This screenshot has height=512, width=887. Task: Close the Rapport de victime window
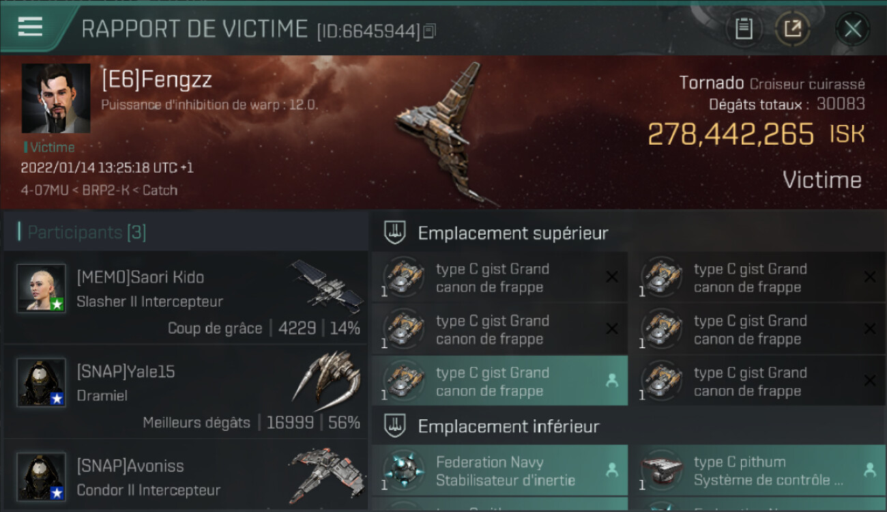click(x=852, y=29)
